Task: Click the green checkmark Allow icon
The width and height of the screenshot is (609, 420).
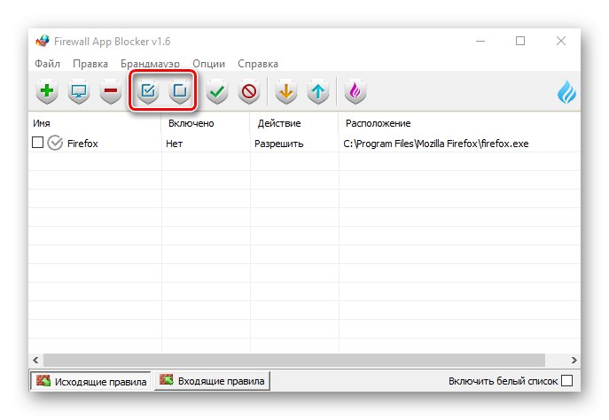Action: pyautogui.click(x=217, y=91)
